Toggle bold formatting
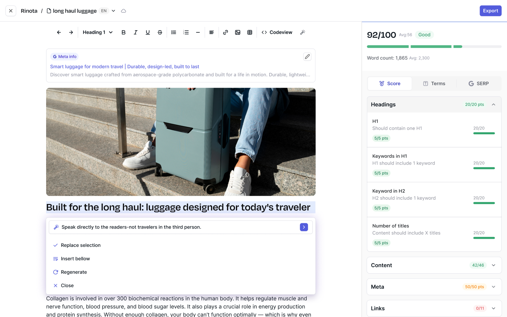 click(124, 32)
